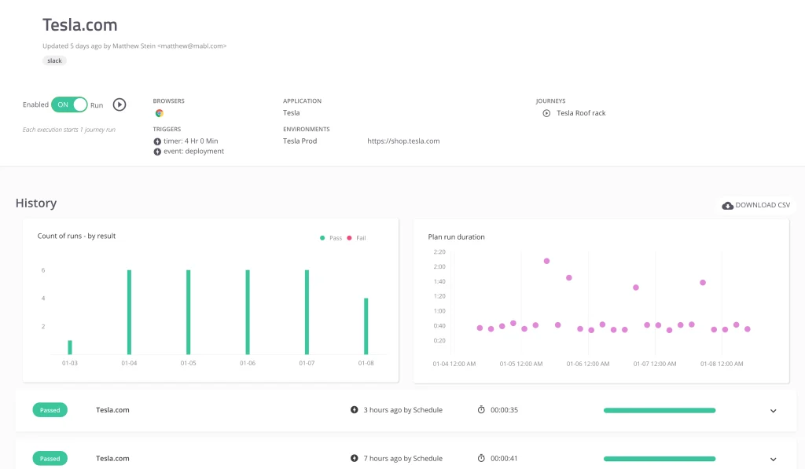The height and width of the screenshot is (469, 805).
Task: Open the Tesla Roof rack journey
Action: coord(581,113)
